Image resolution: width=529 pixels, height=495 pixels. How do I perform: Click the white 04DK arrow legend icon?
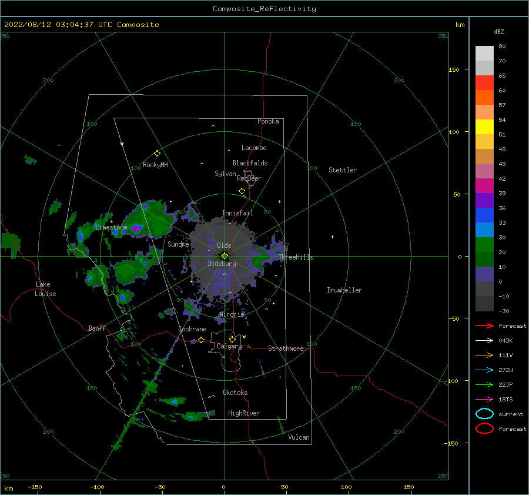click(484, 341)
